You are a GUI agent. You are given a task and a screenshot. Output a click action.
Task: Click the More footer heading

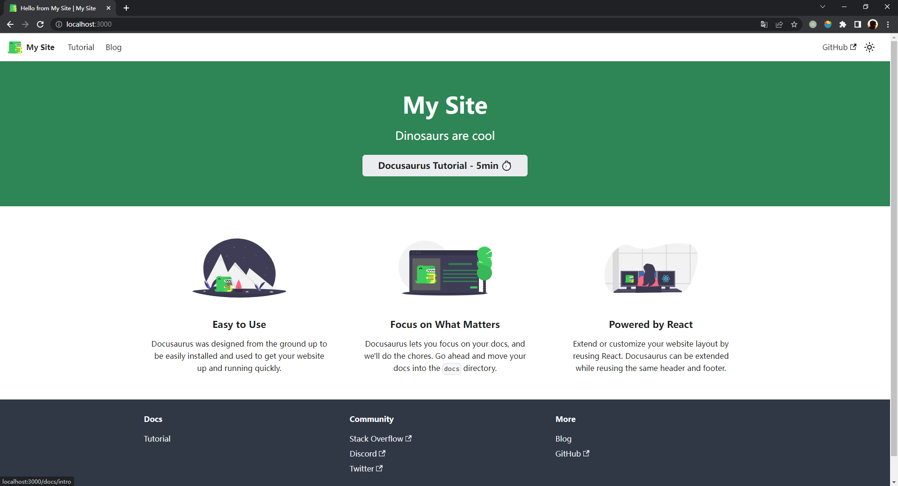pos(565,419)
